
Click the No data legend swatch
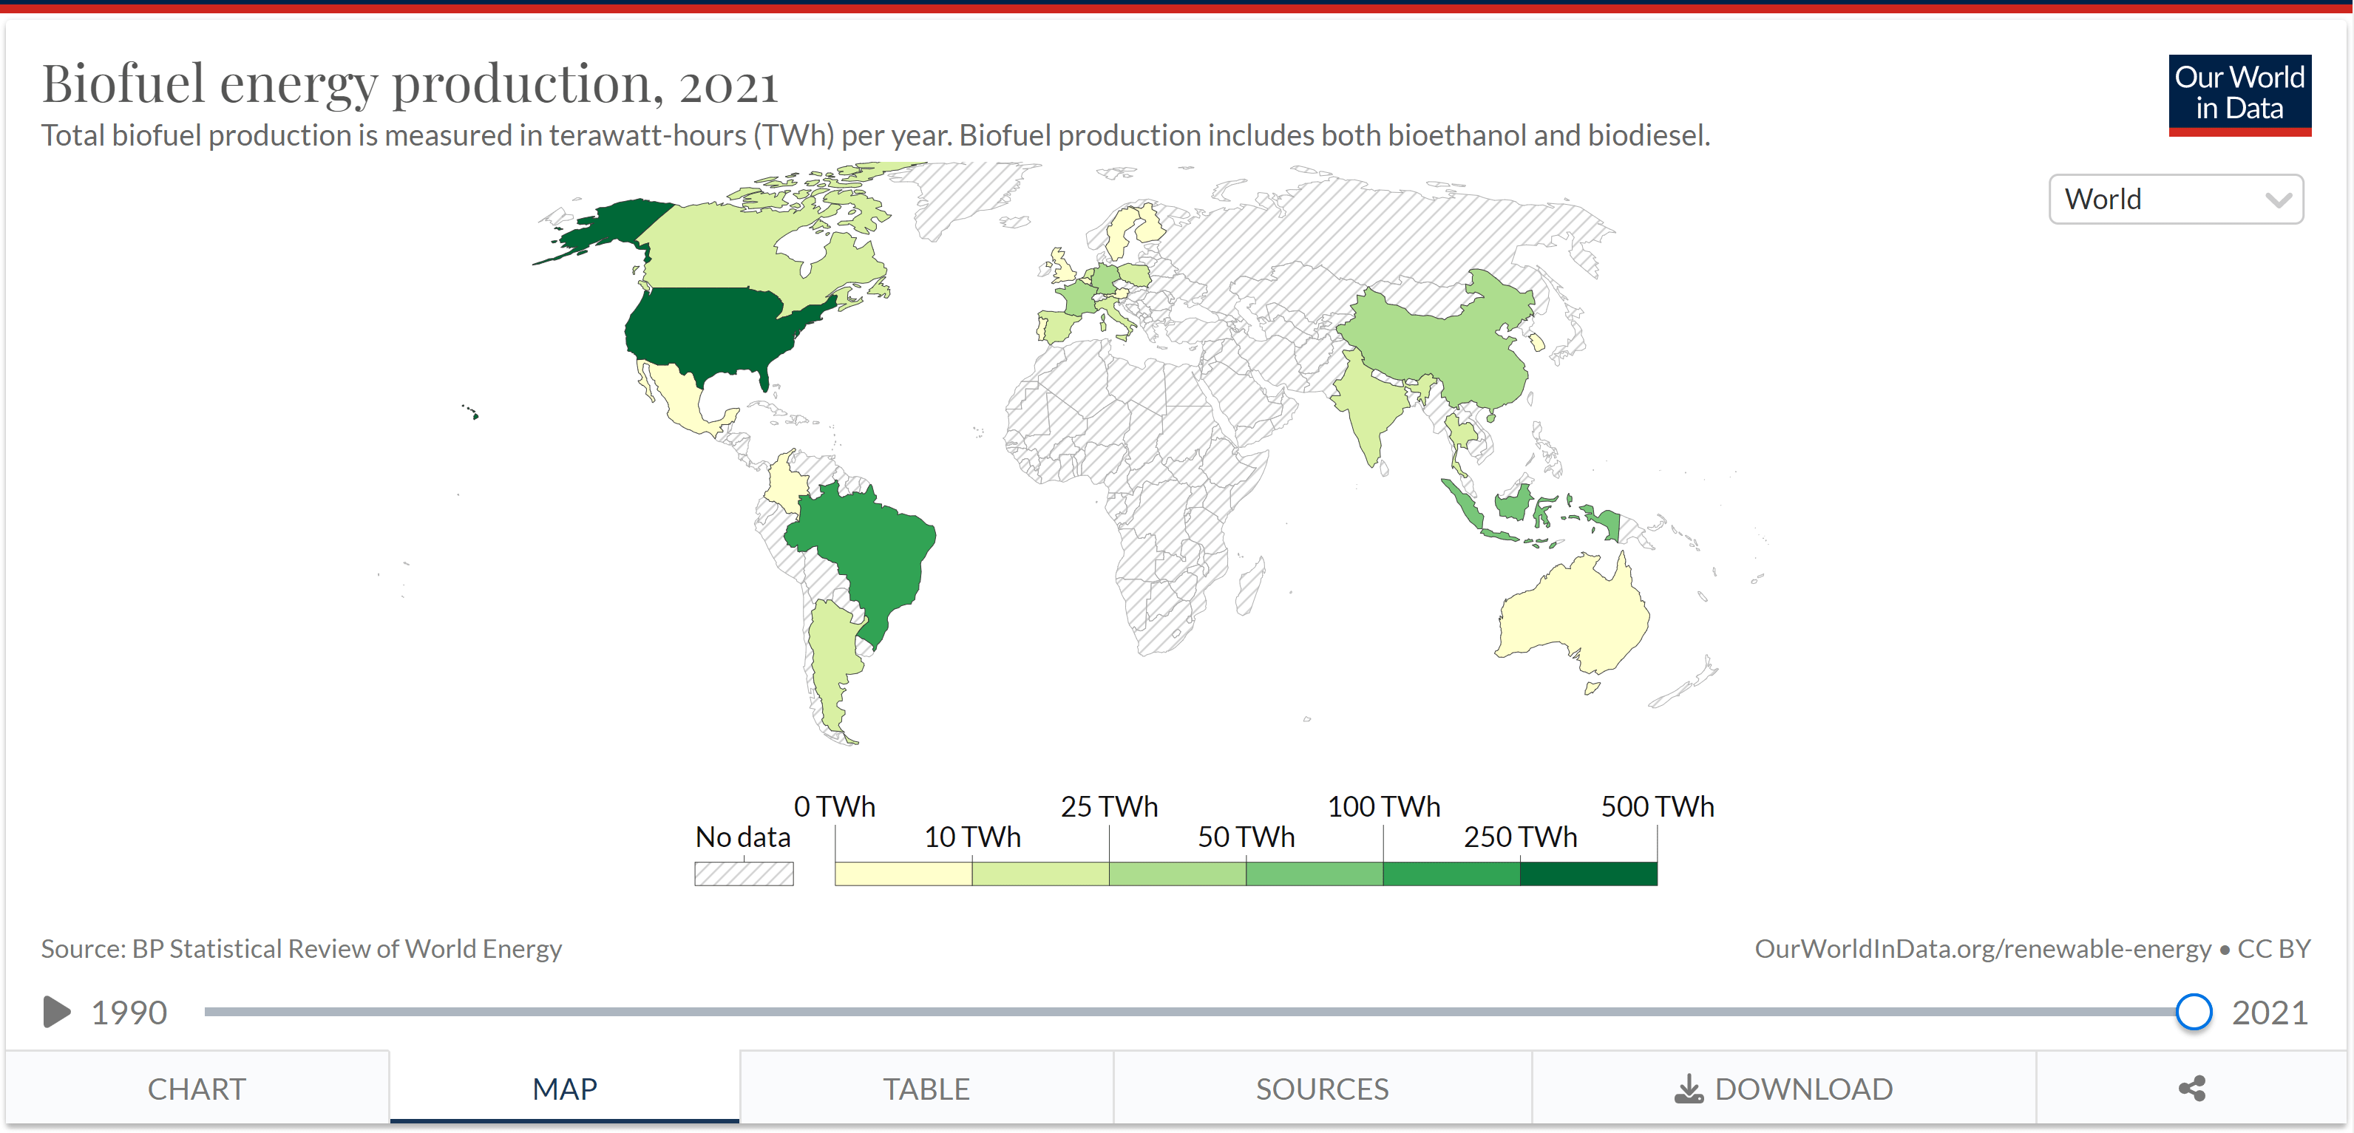tap(743, 874)
